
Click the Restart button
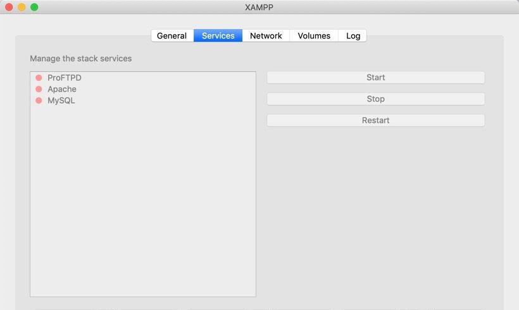pos(376,121)
